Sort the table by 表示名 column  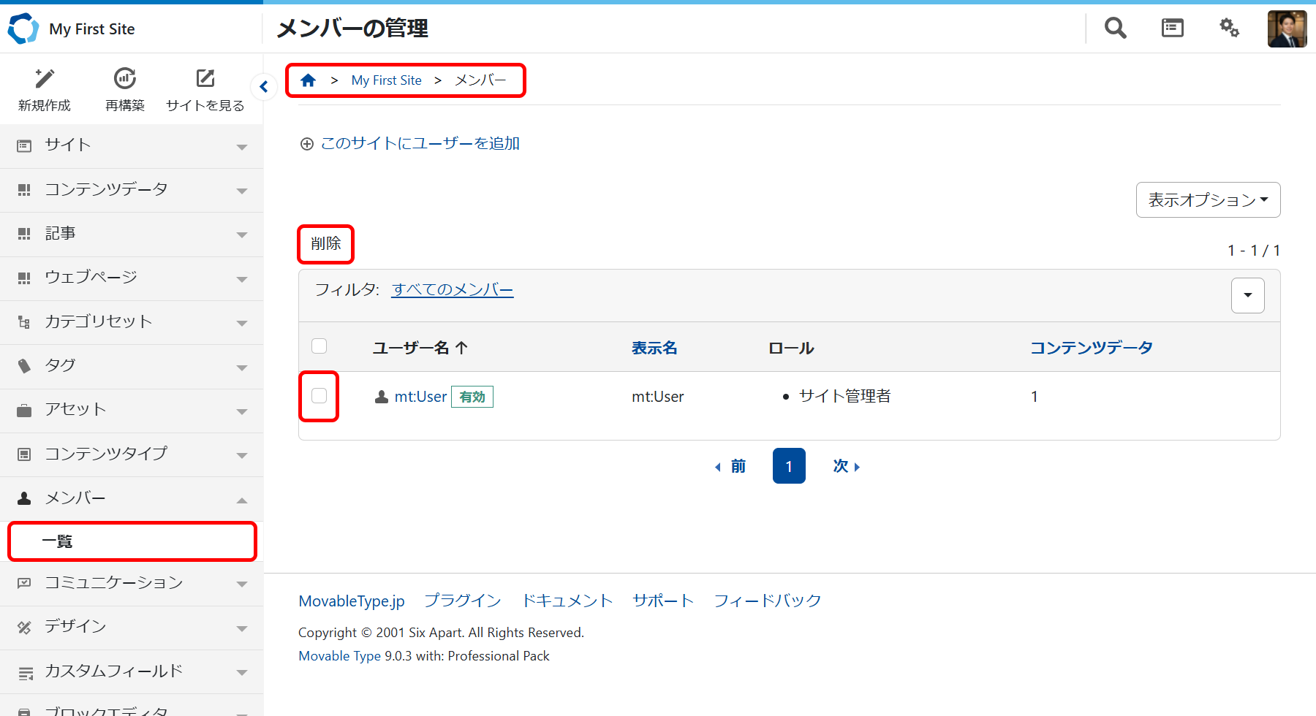654,348
